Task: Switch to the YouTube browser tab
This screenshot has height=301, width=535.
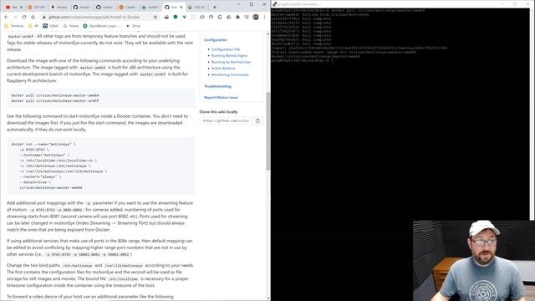Action: coord(13,7)
